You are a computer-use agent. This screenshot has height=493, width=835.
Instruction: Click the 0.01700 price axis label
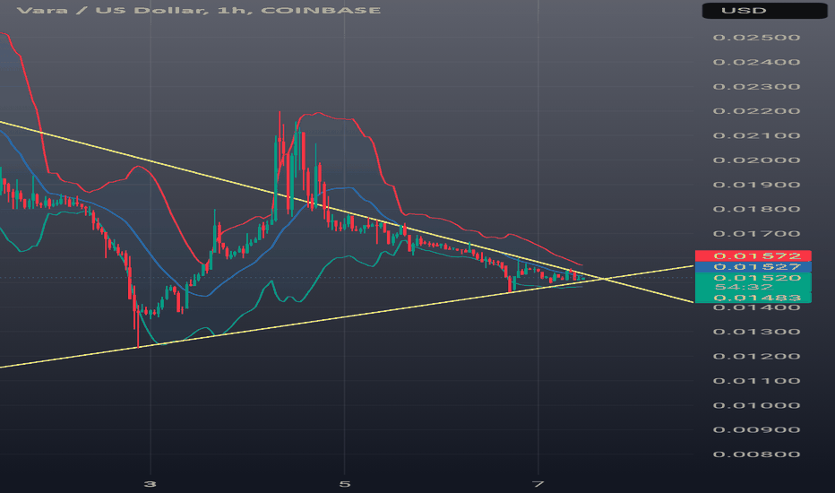tap(756, 233)
